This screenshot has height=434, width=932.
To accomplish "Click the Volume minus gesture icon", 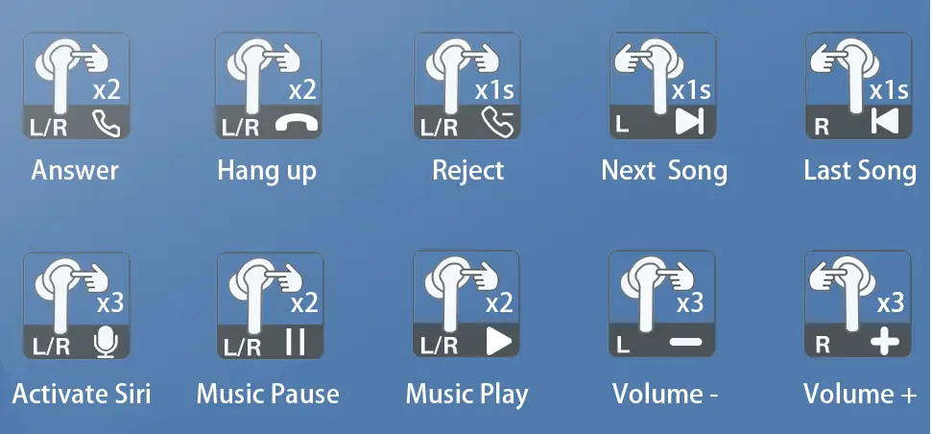I will point(662,304).
